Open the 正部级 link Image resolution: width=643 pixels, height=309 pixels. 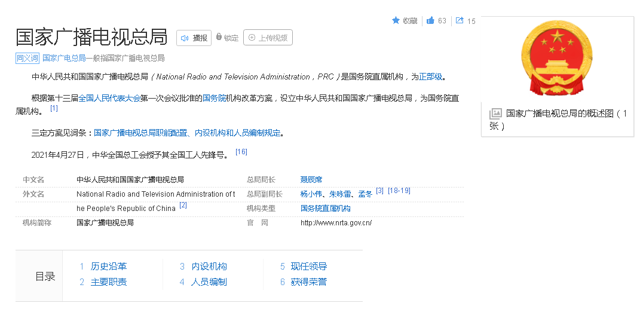tap(431, 77)
